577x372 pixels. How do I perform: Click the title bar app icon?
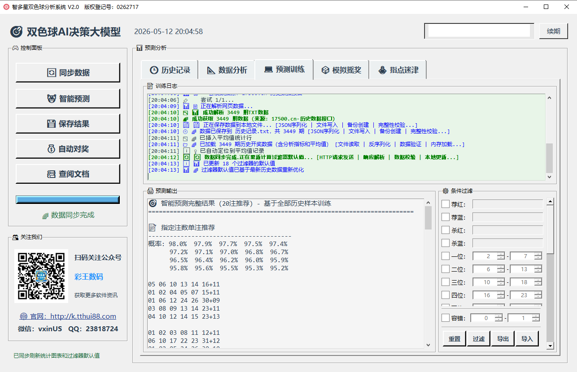6,7
